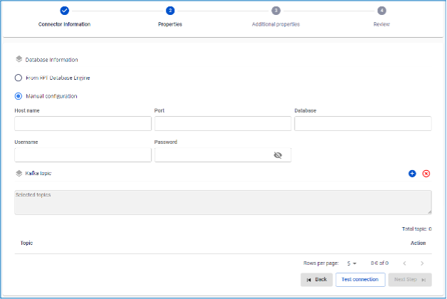Click the Database Information heading text
447x299 pixels.
pyautogui.click(x=51, y=60)
